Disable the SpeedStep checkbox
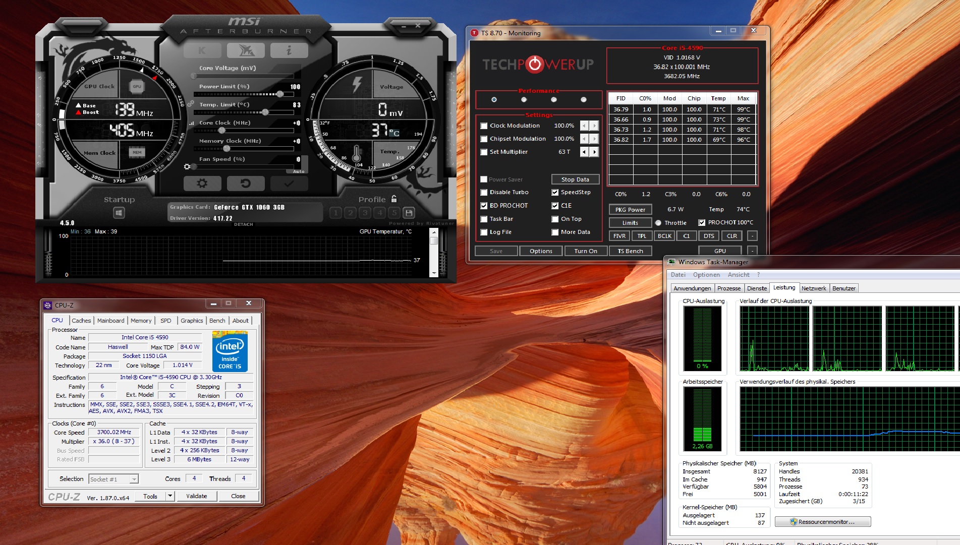This screenshot has width=960, height=545. tap(555, 193)
